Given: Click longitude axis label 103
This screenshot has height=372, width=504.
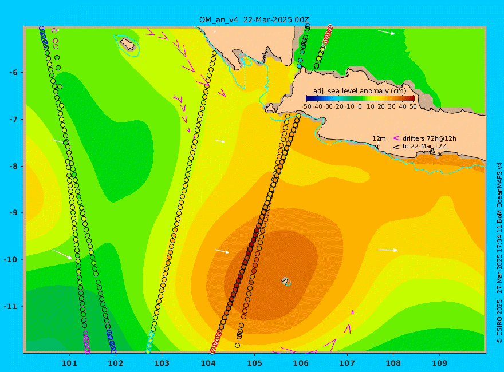Looking at the screenshot, I should pyautogui.click(x=162, y=363).
